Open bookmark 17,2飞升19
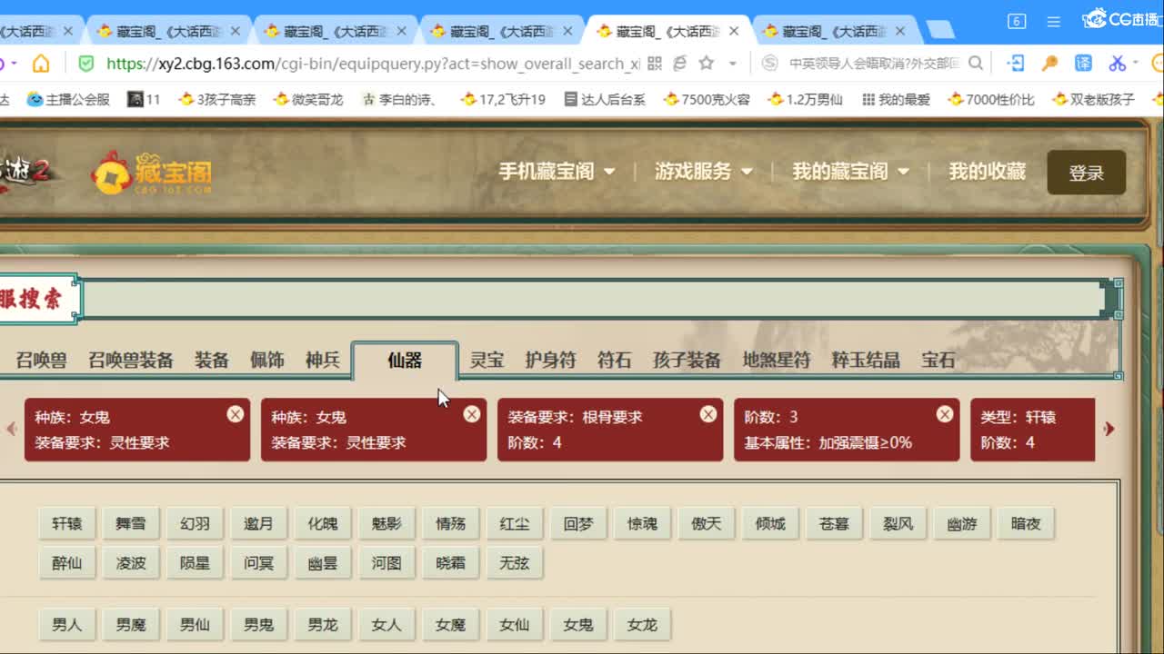Viewport: 1164px width, 654px height. point(503,99)
